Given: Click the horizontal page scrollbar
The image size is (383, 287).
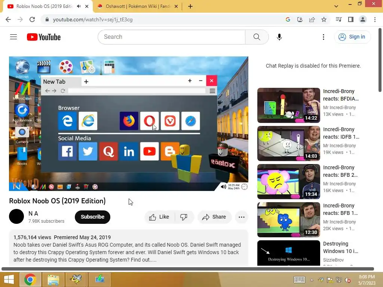Looking at the screenshot, I should [188, 269].
